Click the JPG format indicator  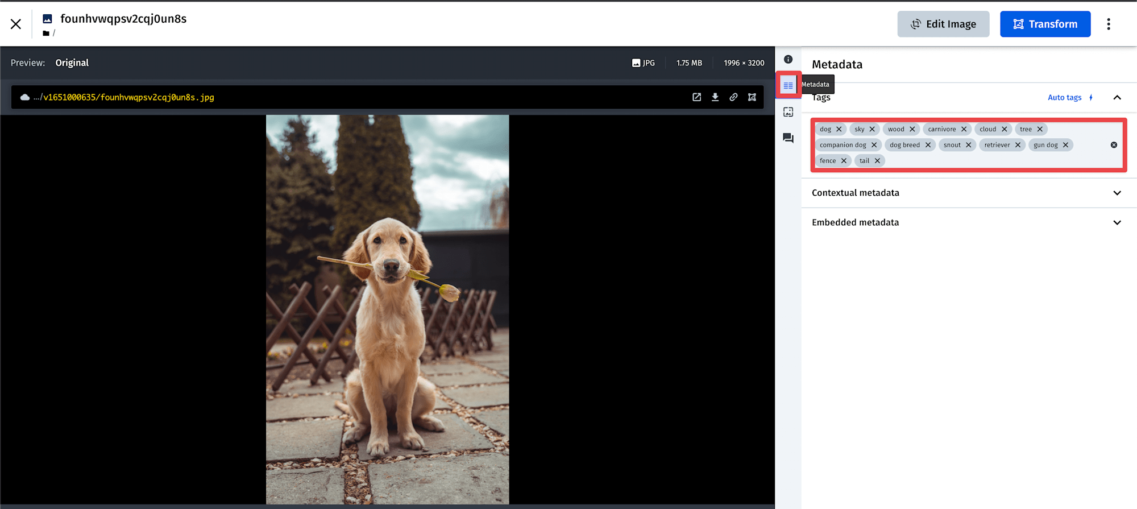pyautogui.click(x=644, y=63)
